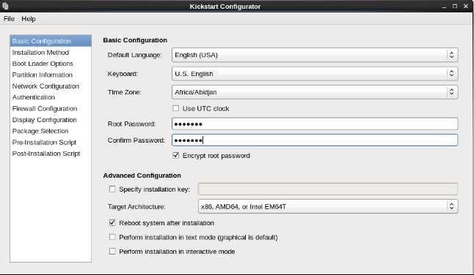
Task: Select Post-Installation Script in the sidebar
Action: tap(51, 154)
